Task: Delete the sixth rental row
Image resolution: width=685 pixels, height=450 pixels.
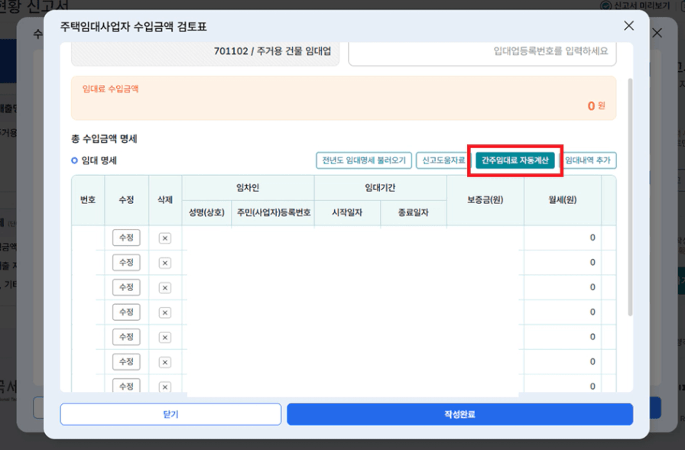Action: click(x=164, y=361)
